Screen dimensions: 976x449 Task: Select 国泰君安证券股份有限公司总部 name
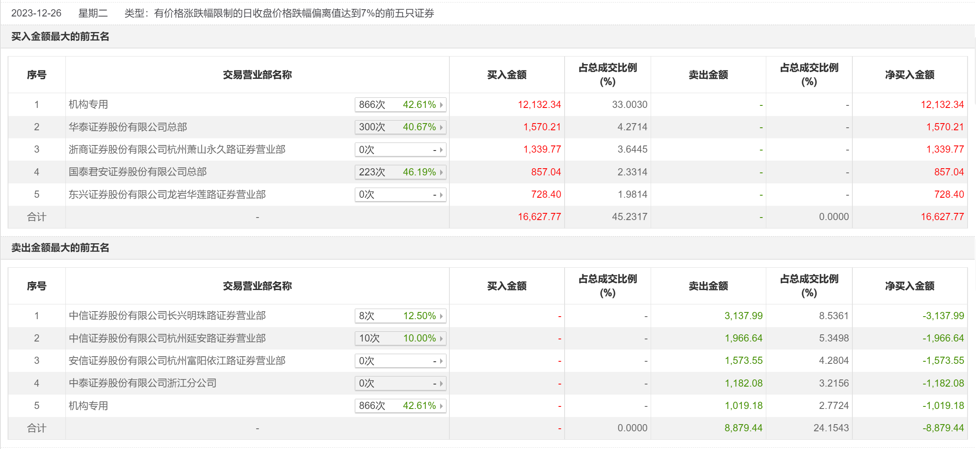[x=138, y=172]
